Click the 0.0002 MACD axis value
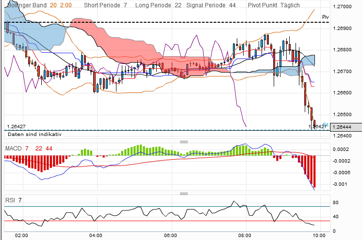The image size is (362, 240). 341,150
